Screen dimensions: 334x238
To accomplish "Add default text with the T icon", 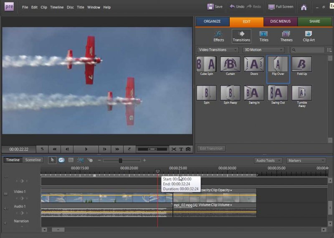I will click(x=181, y=149).
